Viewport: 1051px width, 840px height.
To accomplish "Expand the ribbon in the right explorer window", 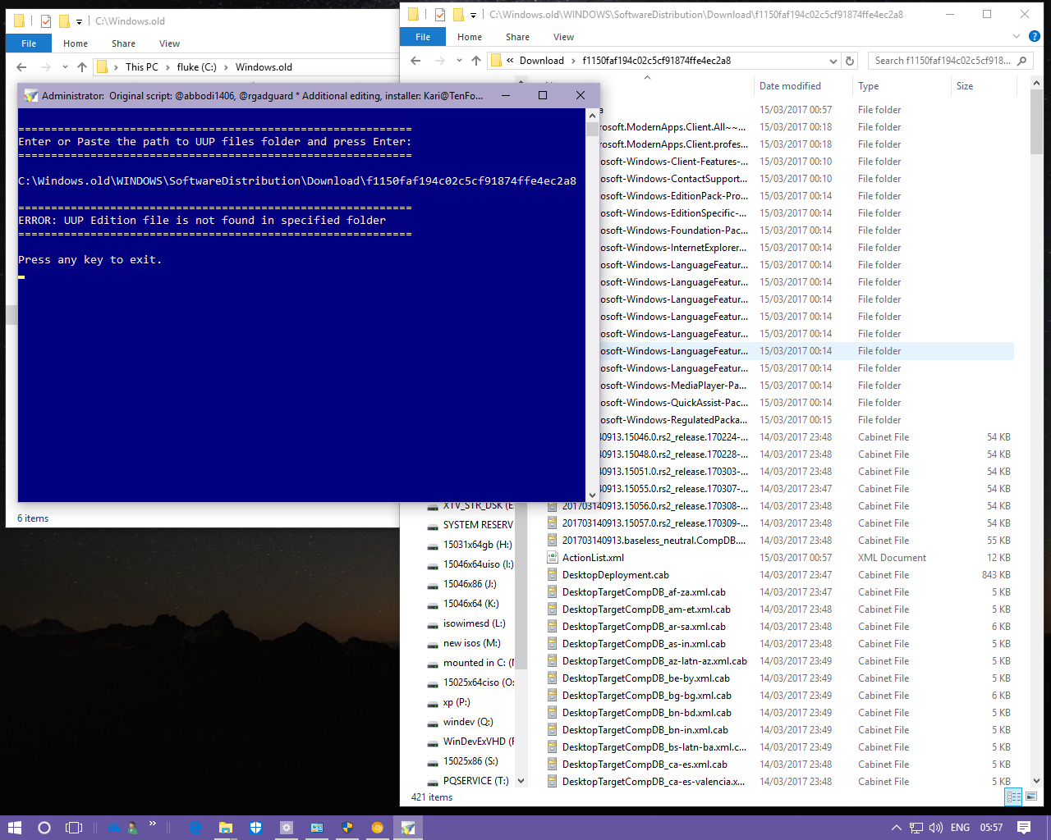I will tap(1017, 36).
